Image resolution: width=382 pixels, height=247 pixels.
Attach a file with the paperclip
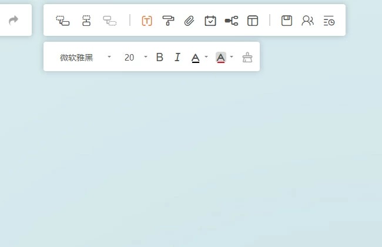(189, 21)
